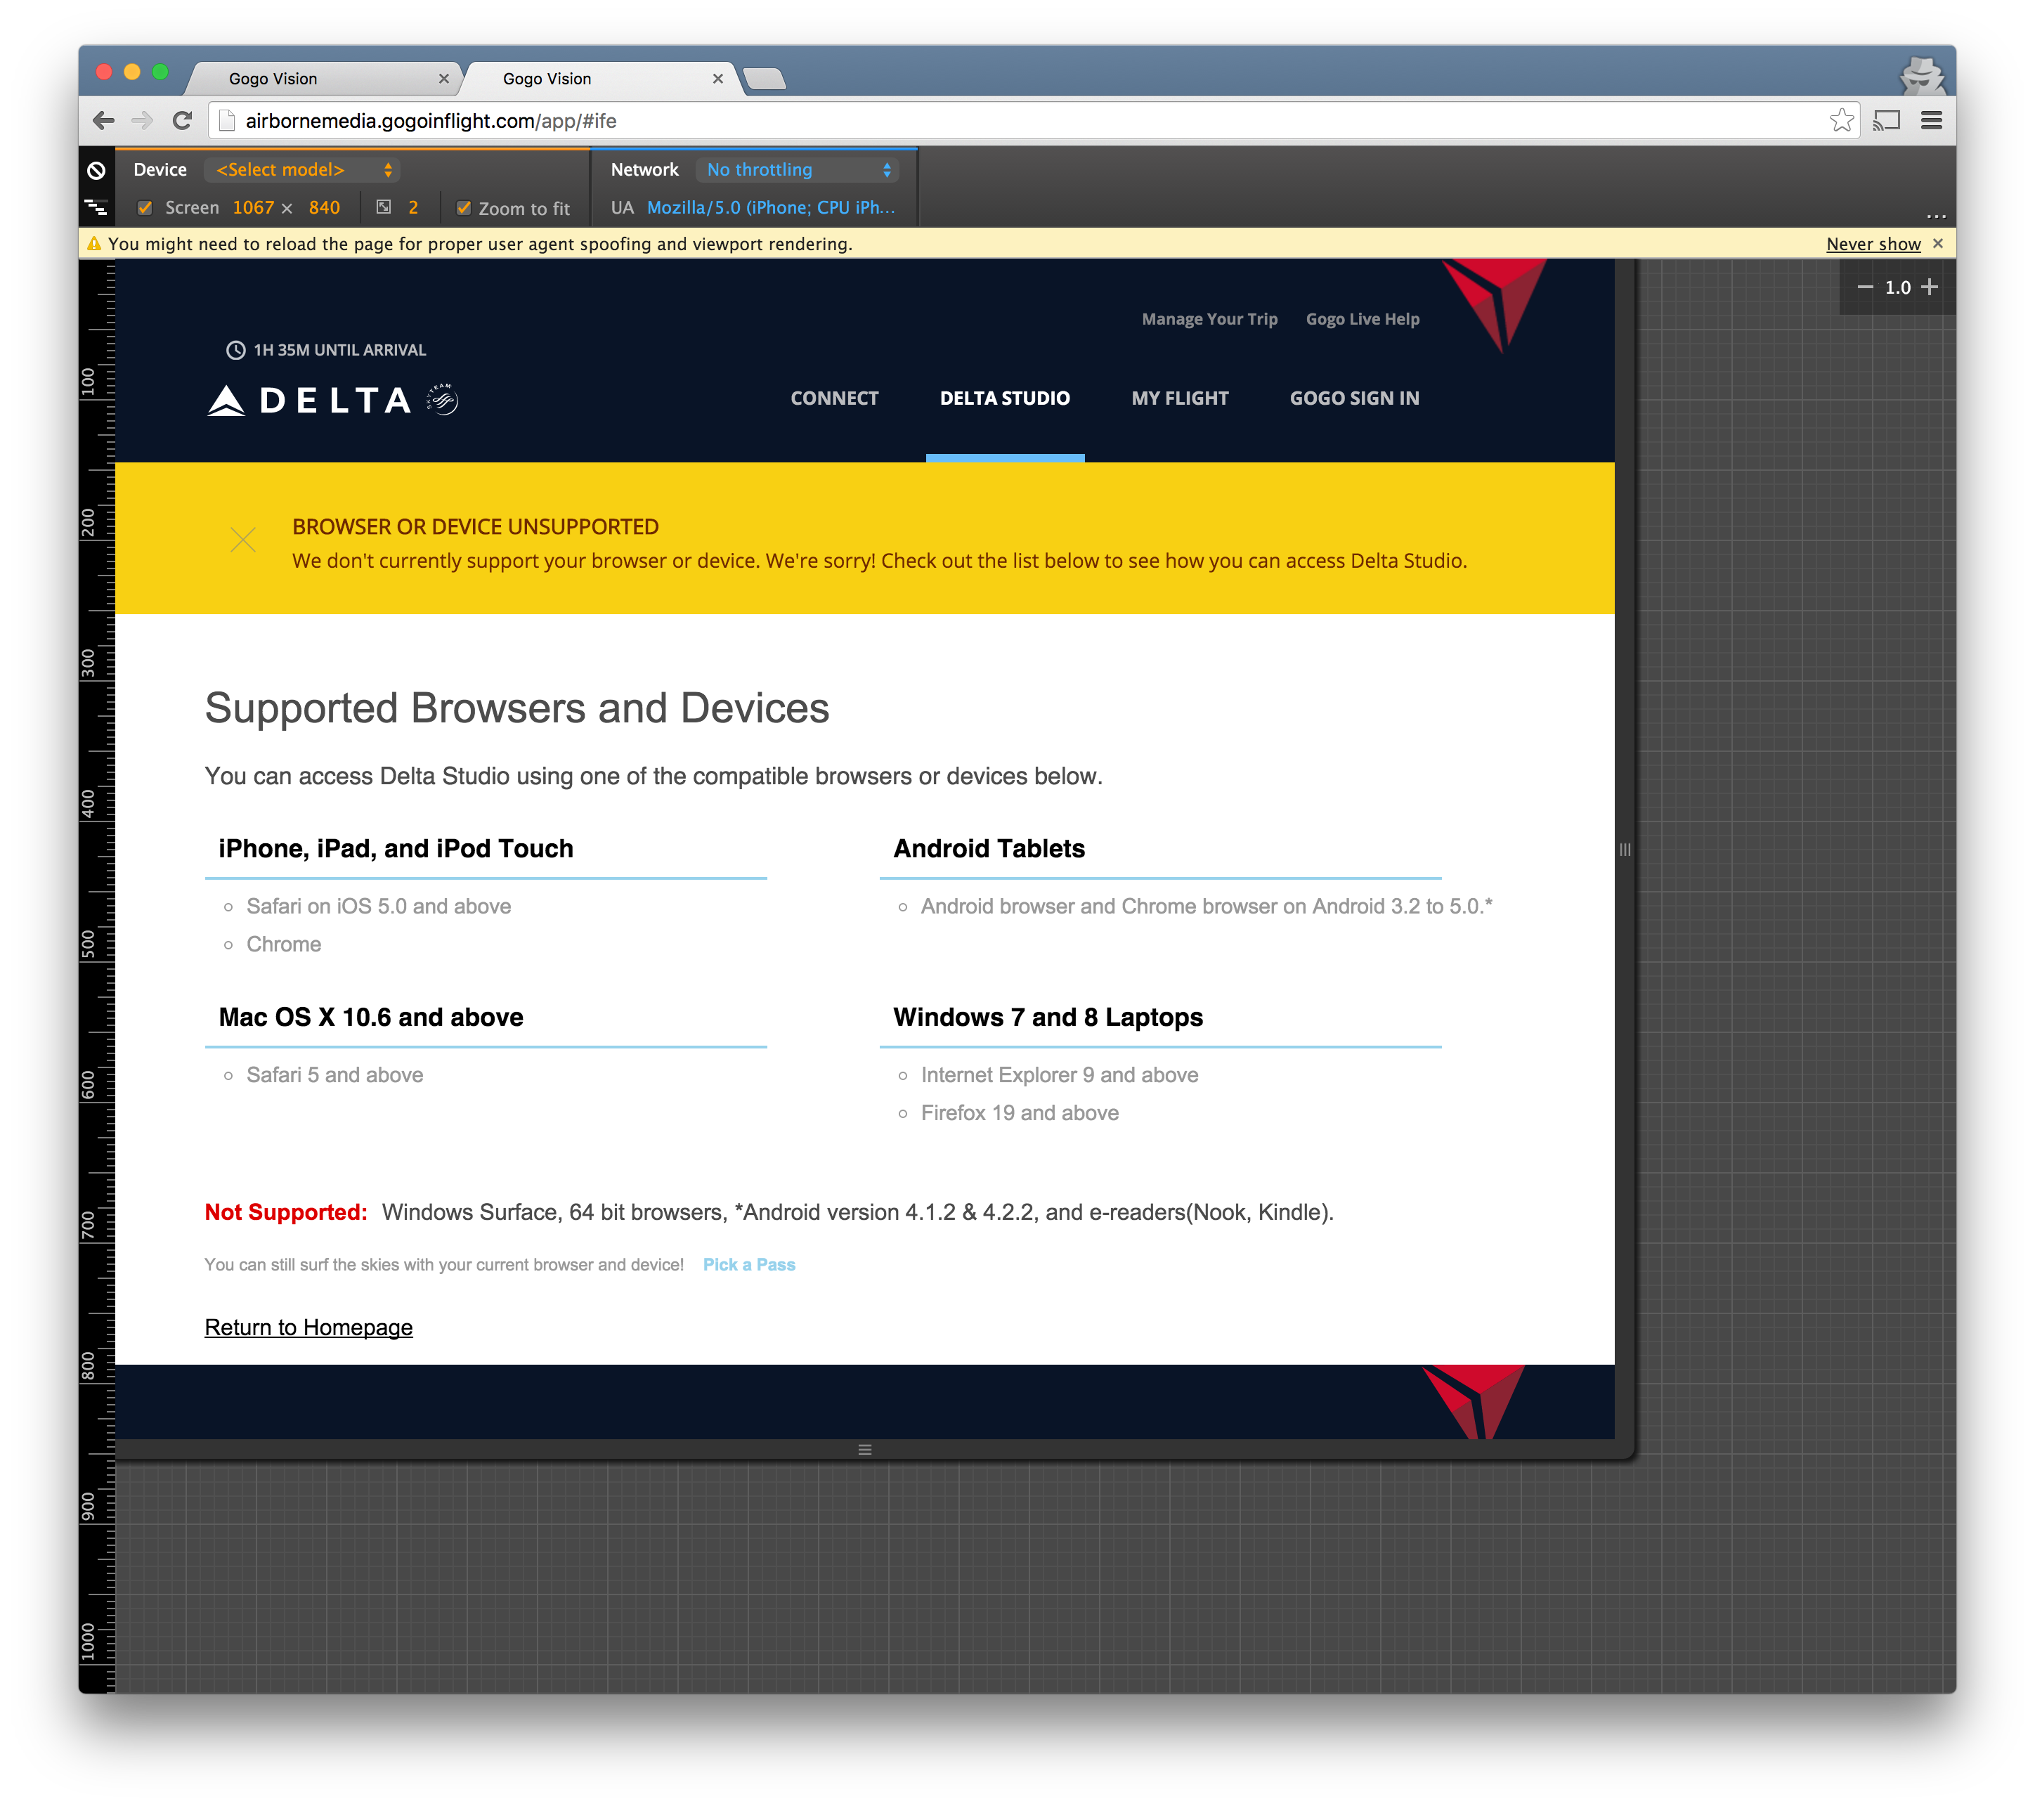
Task: Click the Gogo Live Help link
Action: tap(1362, 318)
